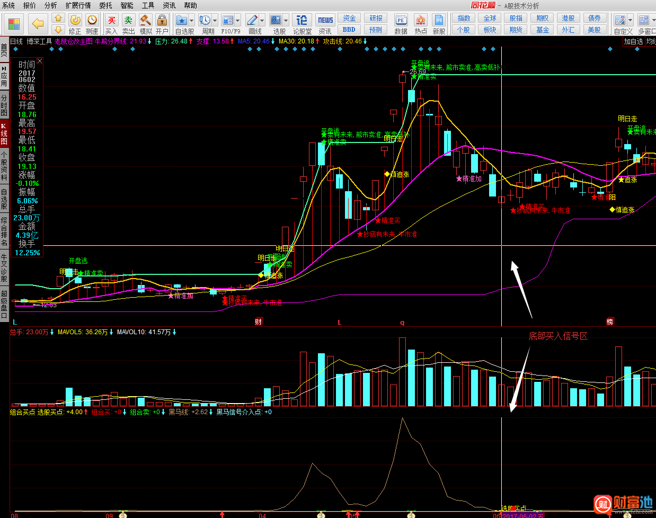Viewport: 656px width, 518px height.
Task: Open the F10/F9 info icon
Action: (228, 20)
